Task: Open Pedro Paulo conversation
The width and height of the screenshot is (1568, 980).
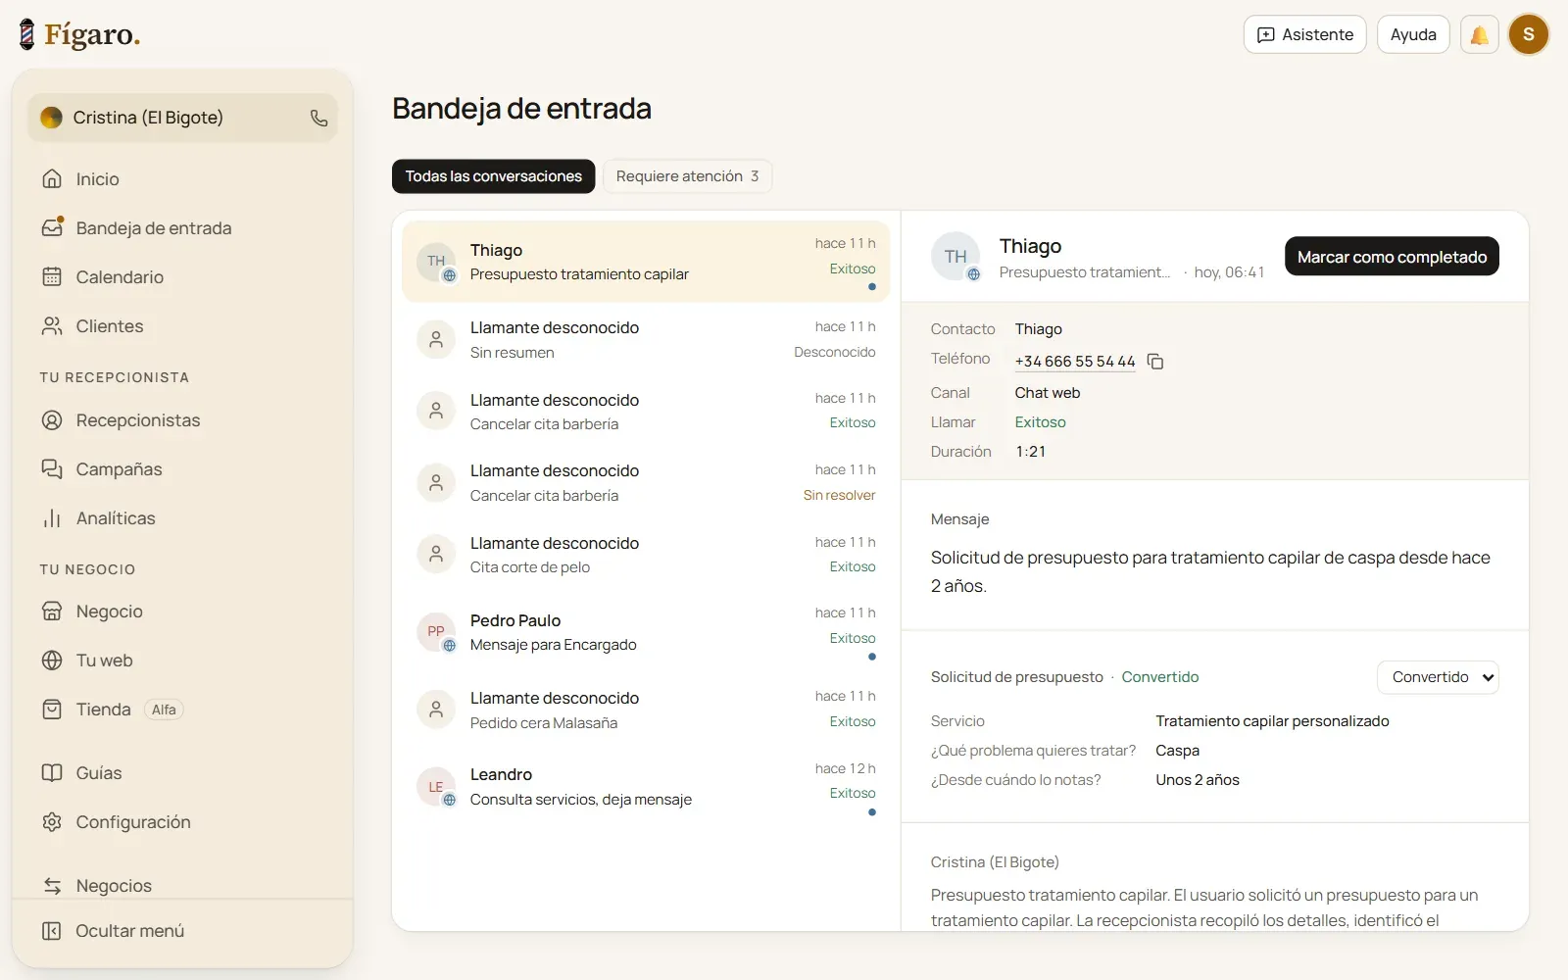Action: 646,633
